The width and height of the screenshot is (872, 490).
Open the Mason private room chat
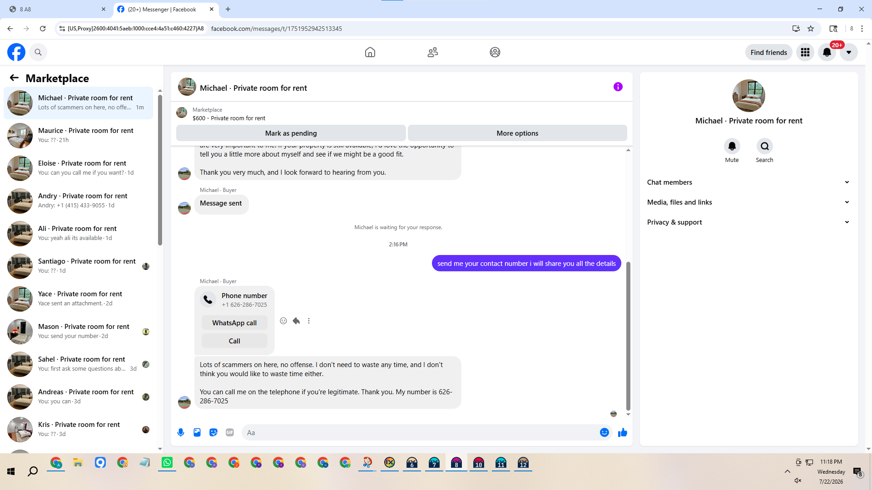78,331
